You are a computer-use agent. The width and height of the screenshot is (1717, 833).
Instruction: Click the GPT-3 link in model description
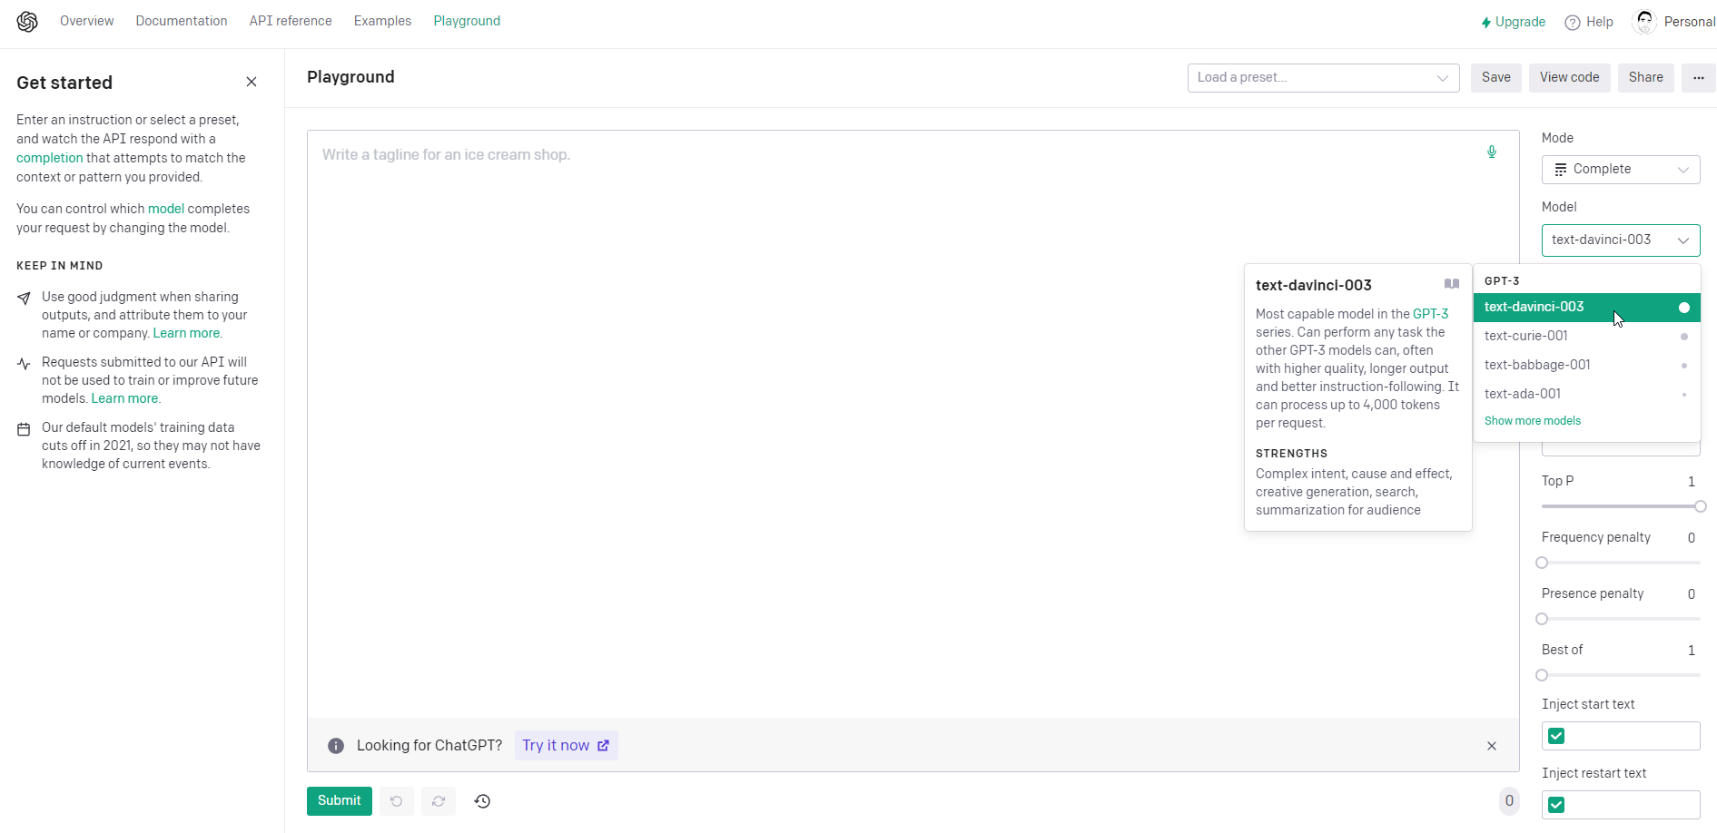tap(1431, 314)
